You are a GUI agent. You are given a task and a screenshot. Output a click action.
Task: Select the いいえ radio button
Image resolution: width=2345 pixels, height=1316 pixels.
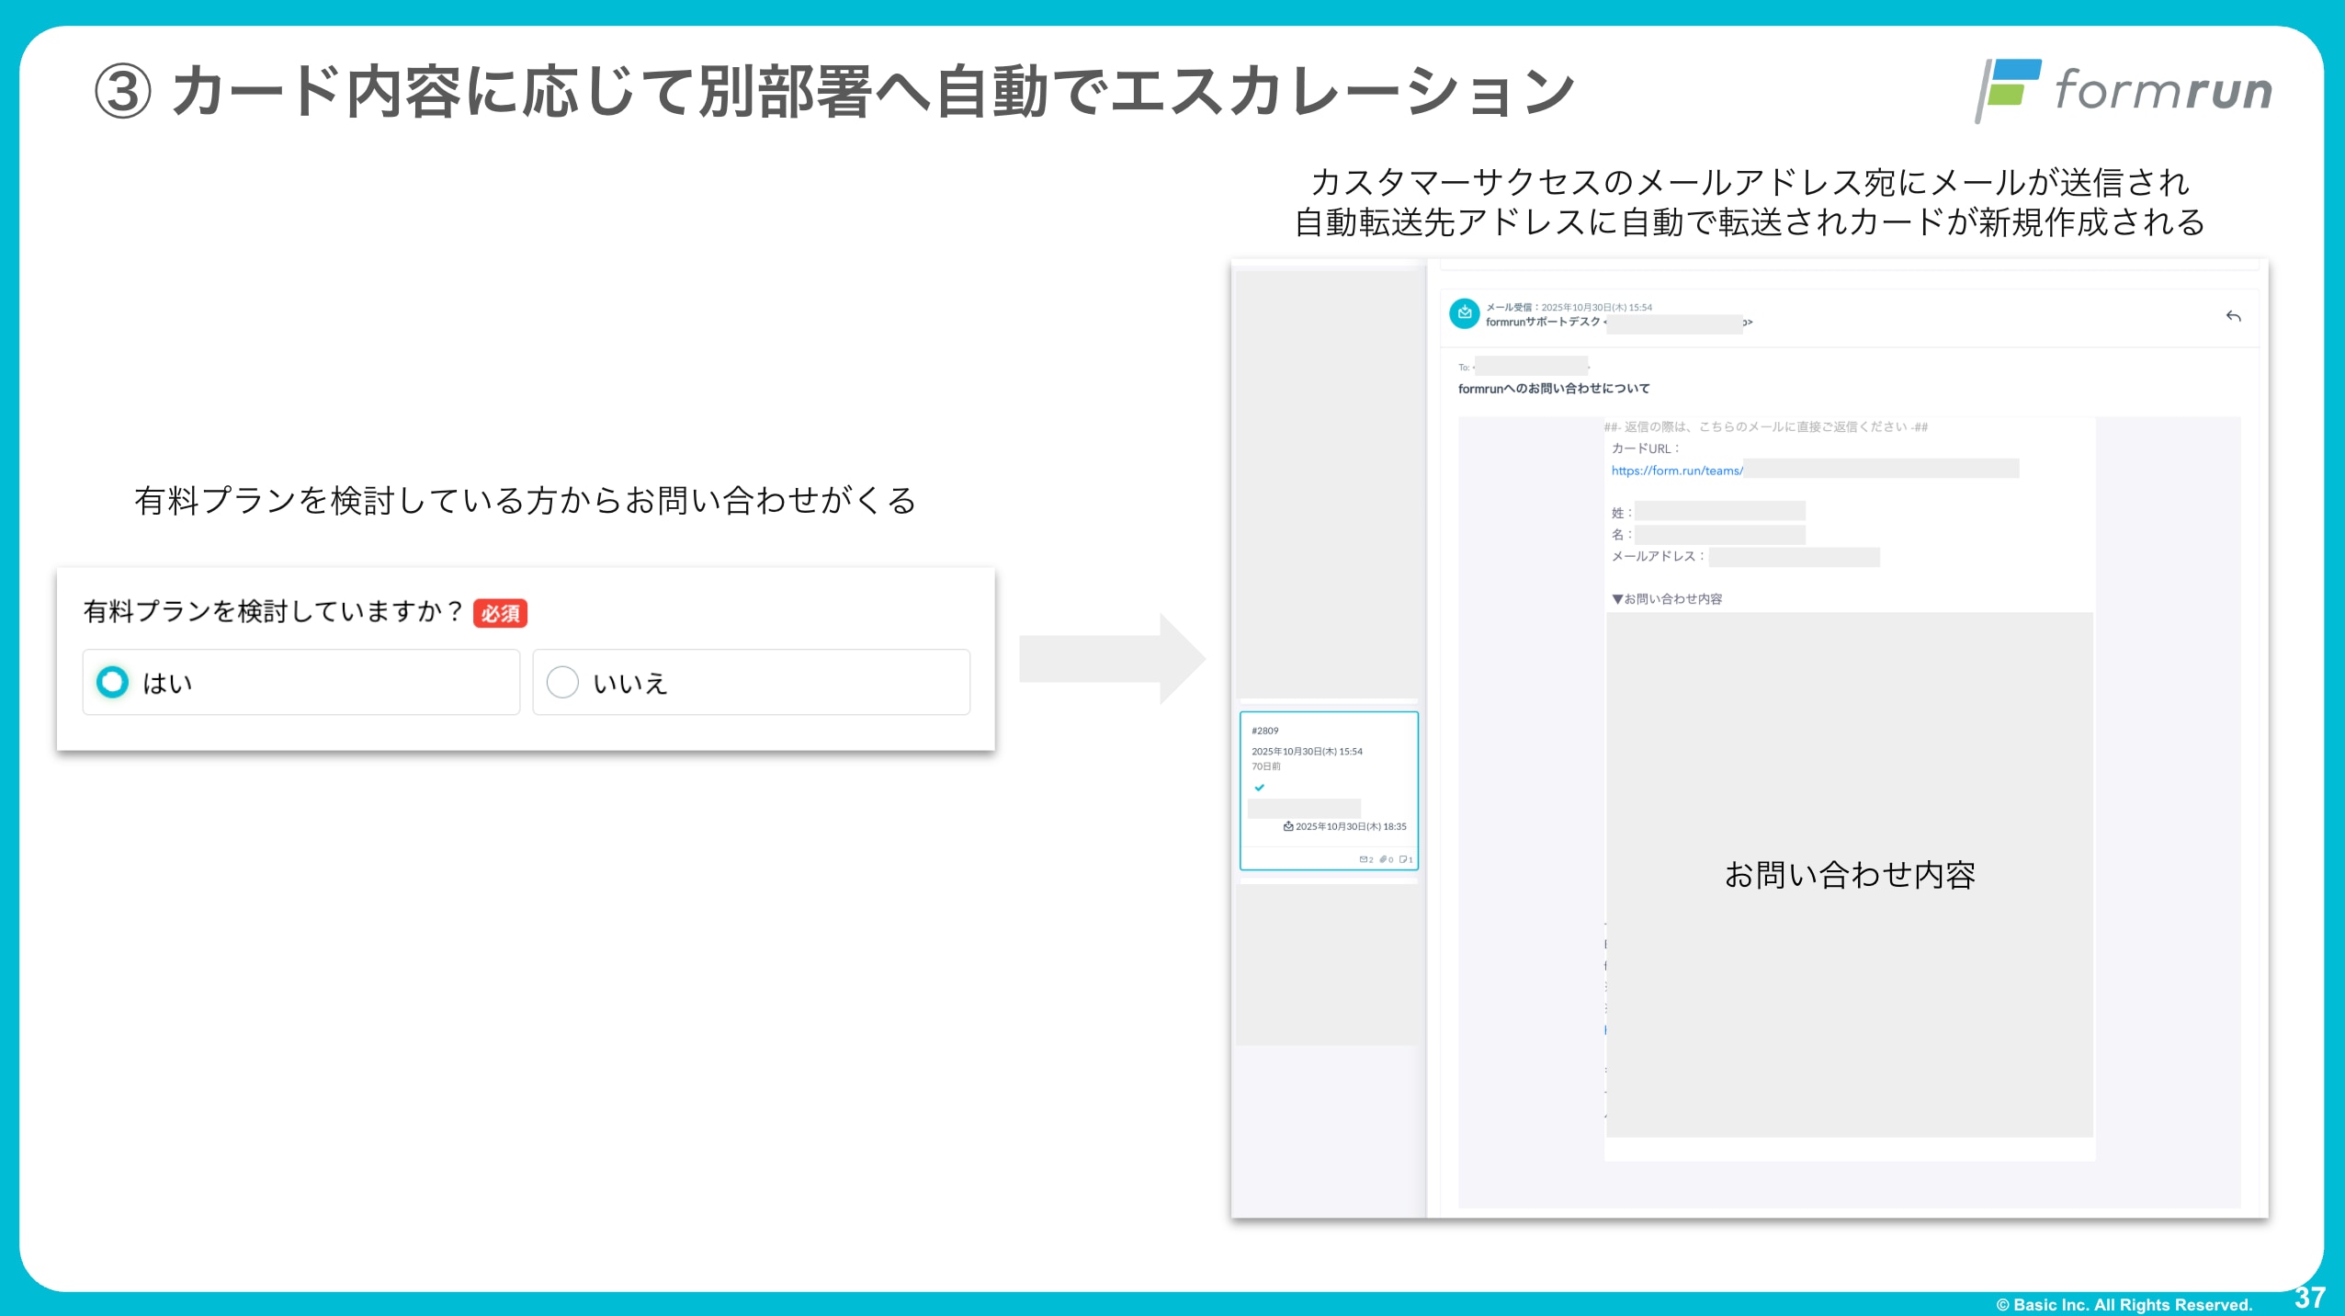tap(562, 682)
